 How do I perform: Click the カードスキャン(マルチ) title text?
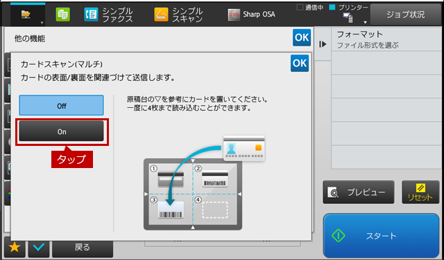pyautogui.click(x=62, y=64)
